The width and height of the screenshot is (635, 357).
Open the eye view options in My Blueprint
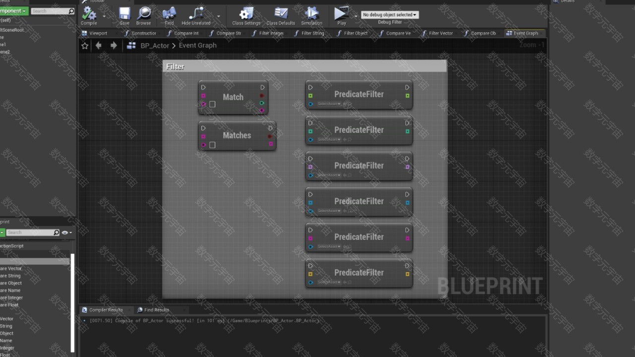click(x=66, y=233)
